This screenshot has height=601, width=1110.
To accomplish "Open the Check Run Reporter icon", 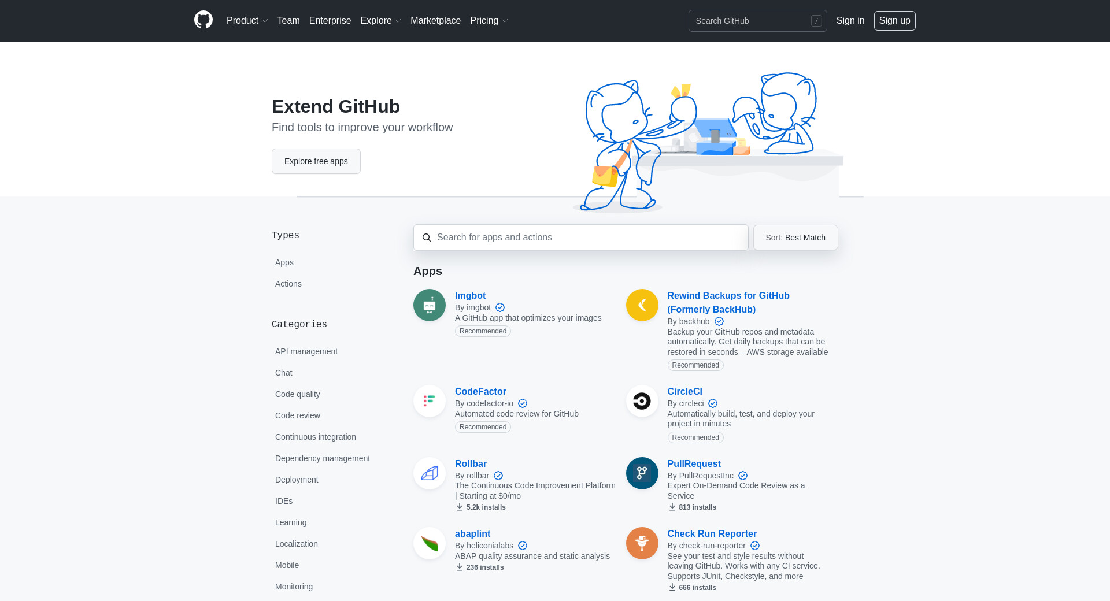I will click(642, 543).
